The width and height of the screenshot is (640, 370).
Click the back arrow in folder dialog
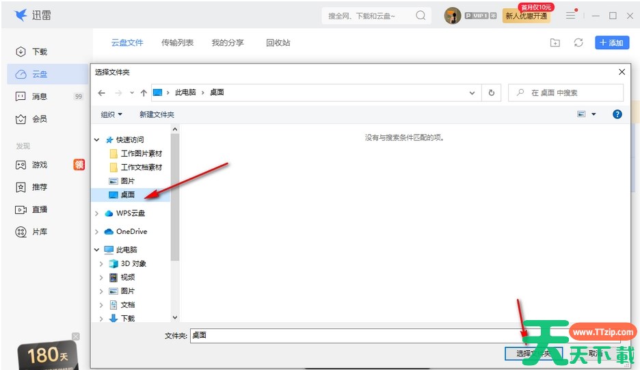pos(102,93)
